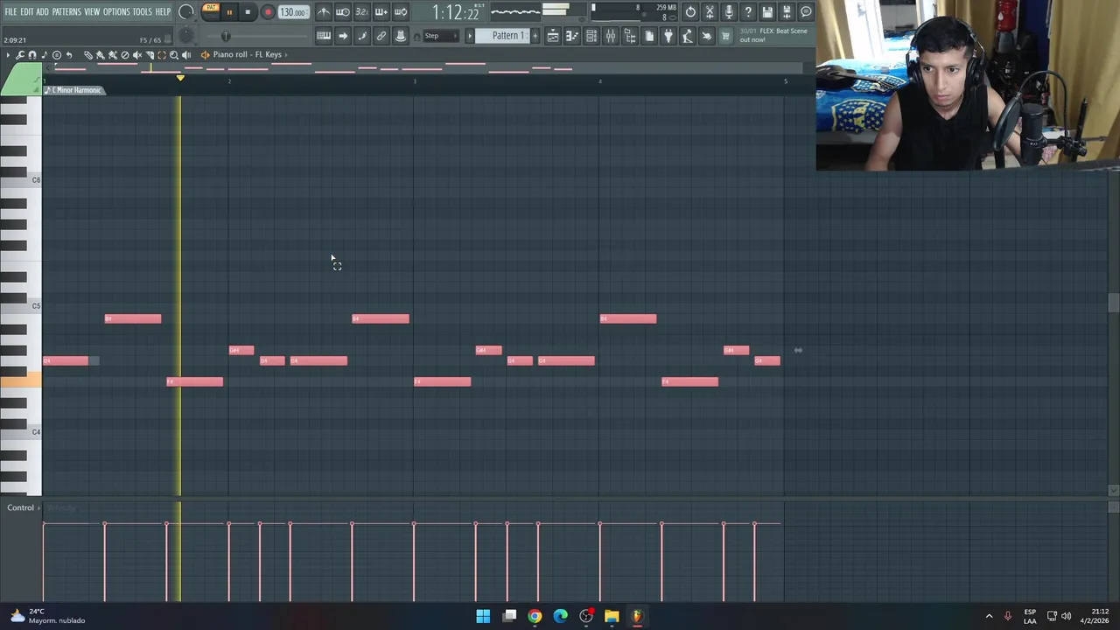Screen dimensions: 1120x630
Task: Activate the Select tool in piano roll
Action: pyautogui.click(x=162, y=55)
